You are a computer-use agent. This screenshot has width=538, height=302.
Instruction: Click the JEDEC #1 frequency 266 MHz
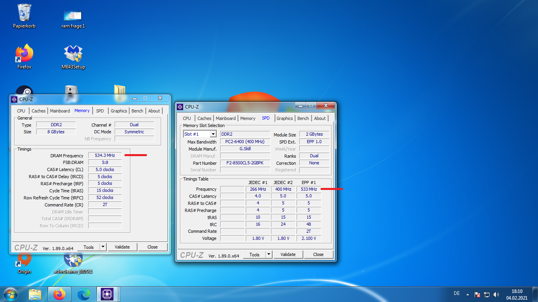[x=258, y=189]
